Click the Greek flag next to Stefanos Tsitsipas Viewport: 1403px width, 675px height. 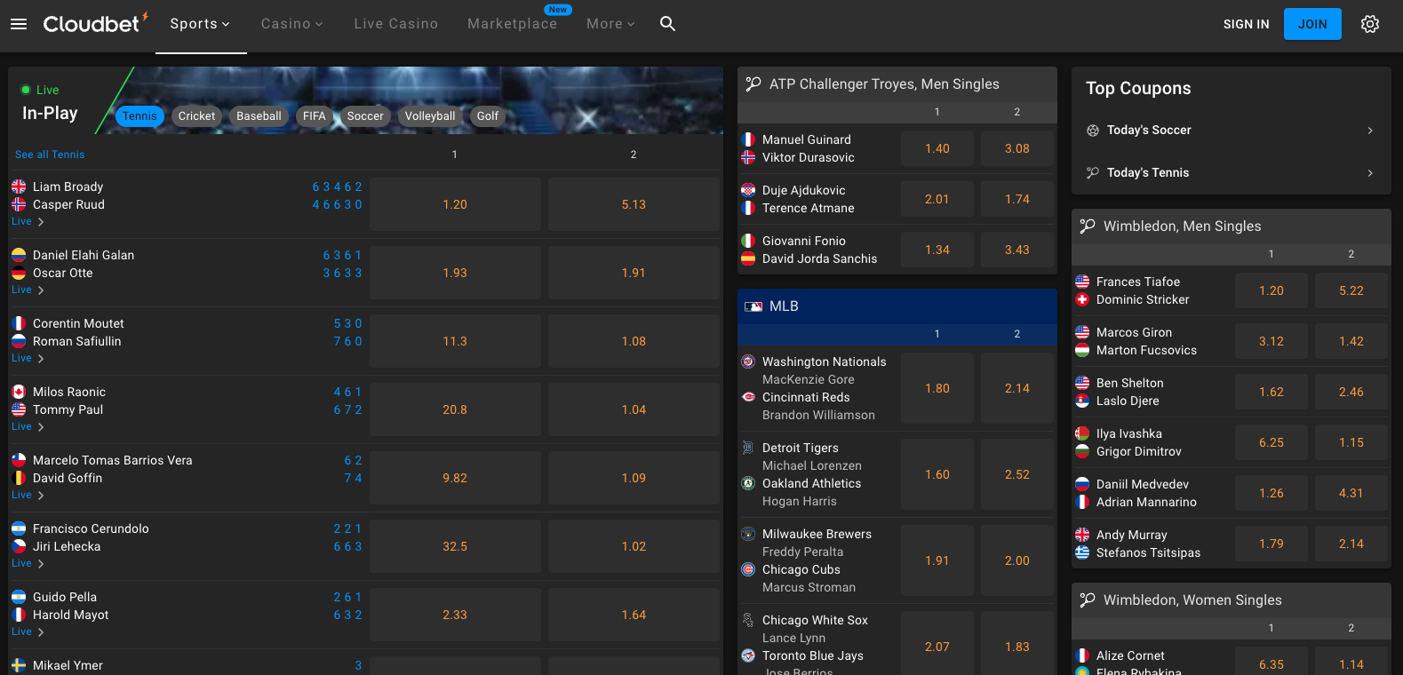pos(1082,552)
